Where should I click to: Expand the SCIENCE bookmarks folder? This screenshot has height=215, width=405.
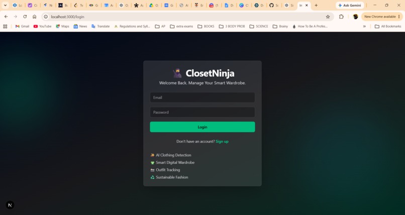[259, 26]
